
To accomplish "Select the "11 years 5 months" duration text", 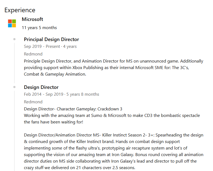I will pyautogui.click(x=39, y=27).
